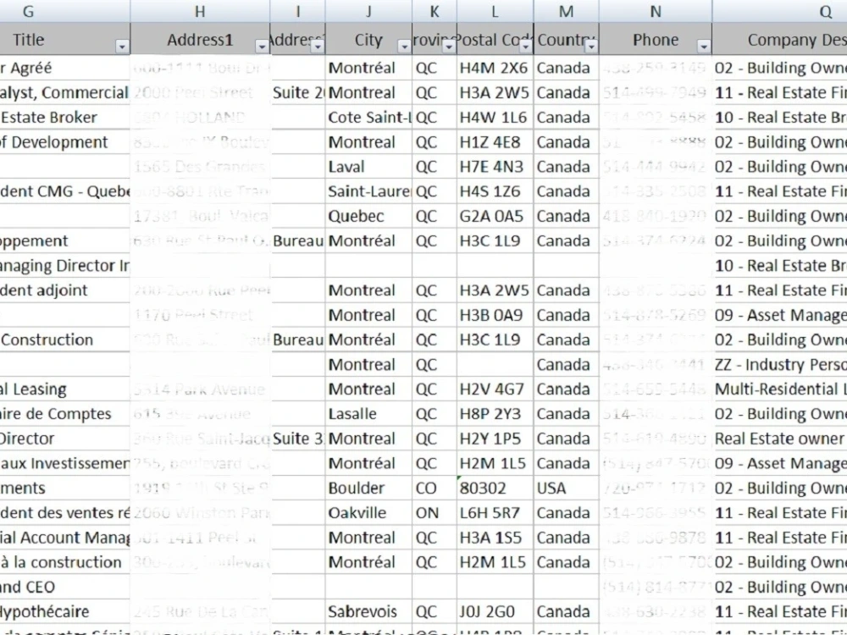Select the Sabrevois city cell
This screenshot has width=847, height=635.
[x=369, y=612]
